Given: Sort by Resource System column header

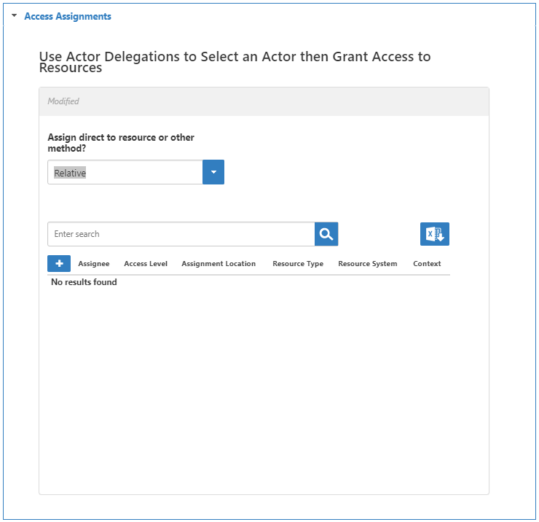Looking at the screenshot, I should 368,264.
